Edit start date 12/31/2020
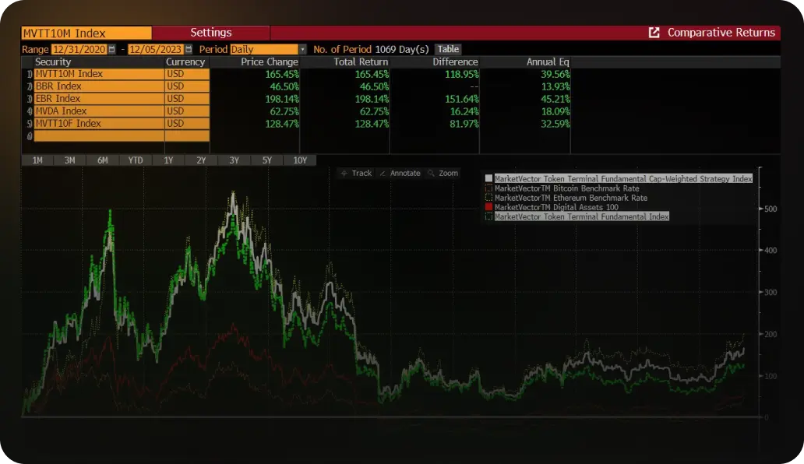 (x=79, y=49)
